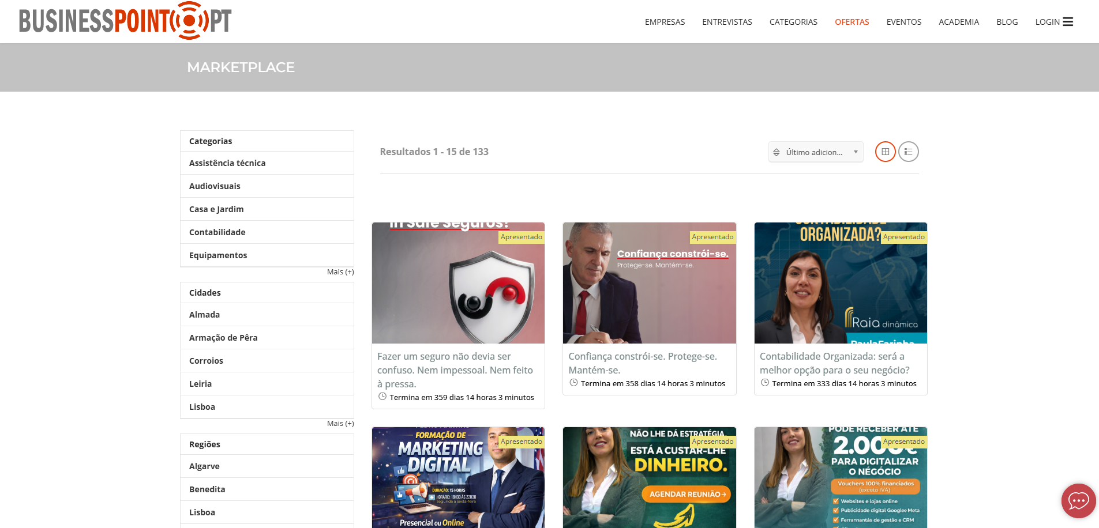This screenshot has width=1099, height=528.
Task: Click the Apresentado badge on the insurance offer
Action: (x=521, y=237)
